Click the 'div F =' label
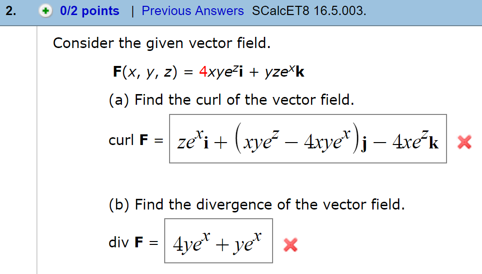482x274 pixels. (134, 242)
